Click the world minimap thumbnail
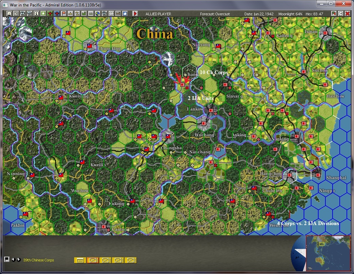354x274 pixels. click(x=328, y=253)
